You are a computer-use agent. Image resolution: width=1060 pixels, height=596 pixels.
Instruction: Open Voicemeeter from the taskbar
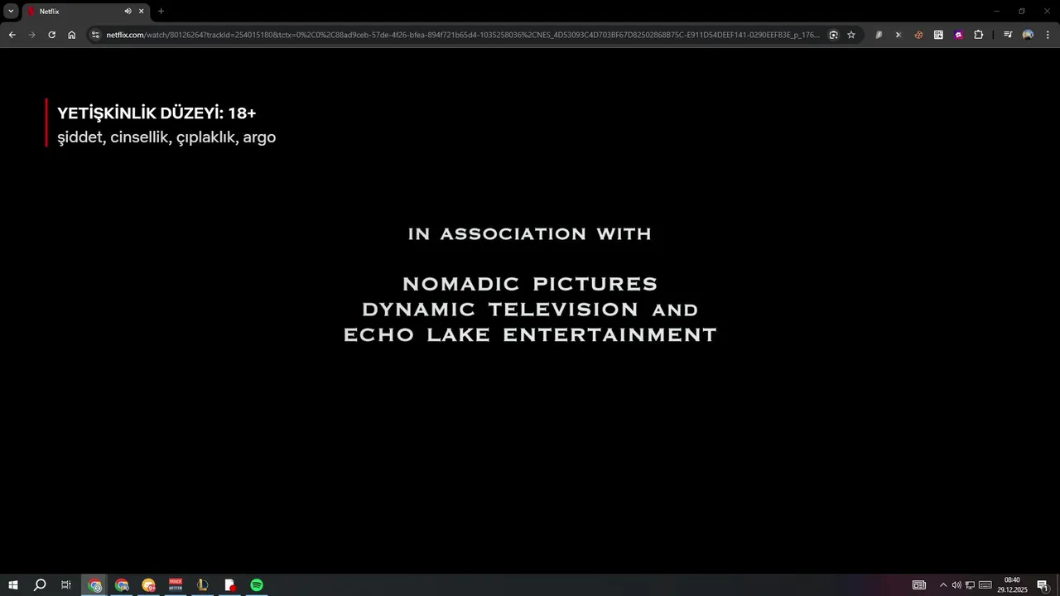(x=176, y=585)
